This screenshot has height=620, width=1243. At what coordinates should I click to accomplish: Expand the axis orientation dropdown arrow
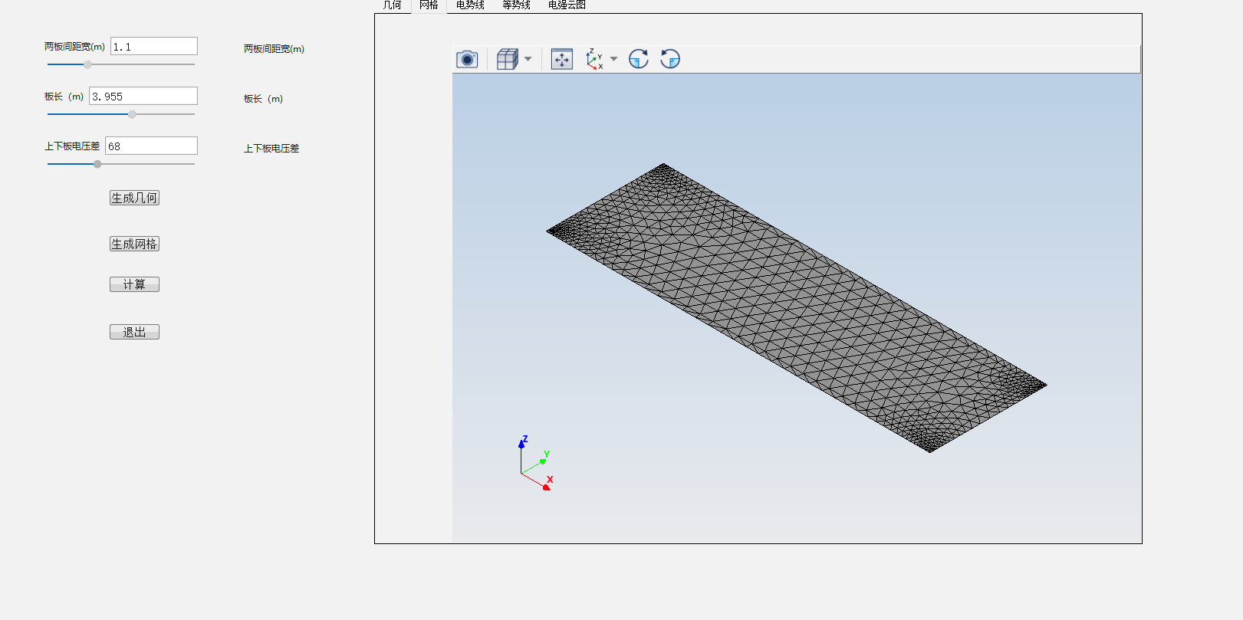click(x=613, y=59)
